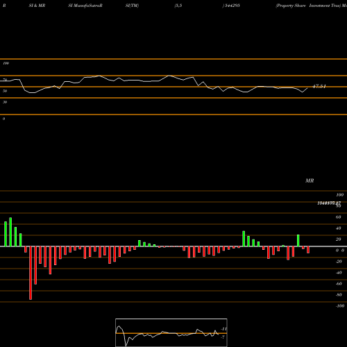
Task: Open the mini overview chart thumbnail
Action: pyautogui.click(x=171, y=332)
